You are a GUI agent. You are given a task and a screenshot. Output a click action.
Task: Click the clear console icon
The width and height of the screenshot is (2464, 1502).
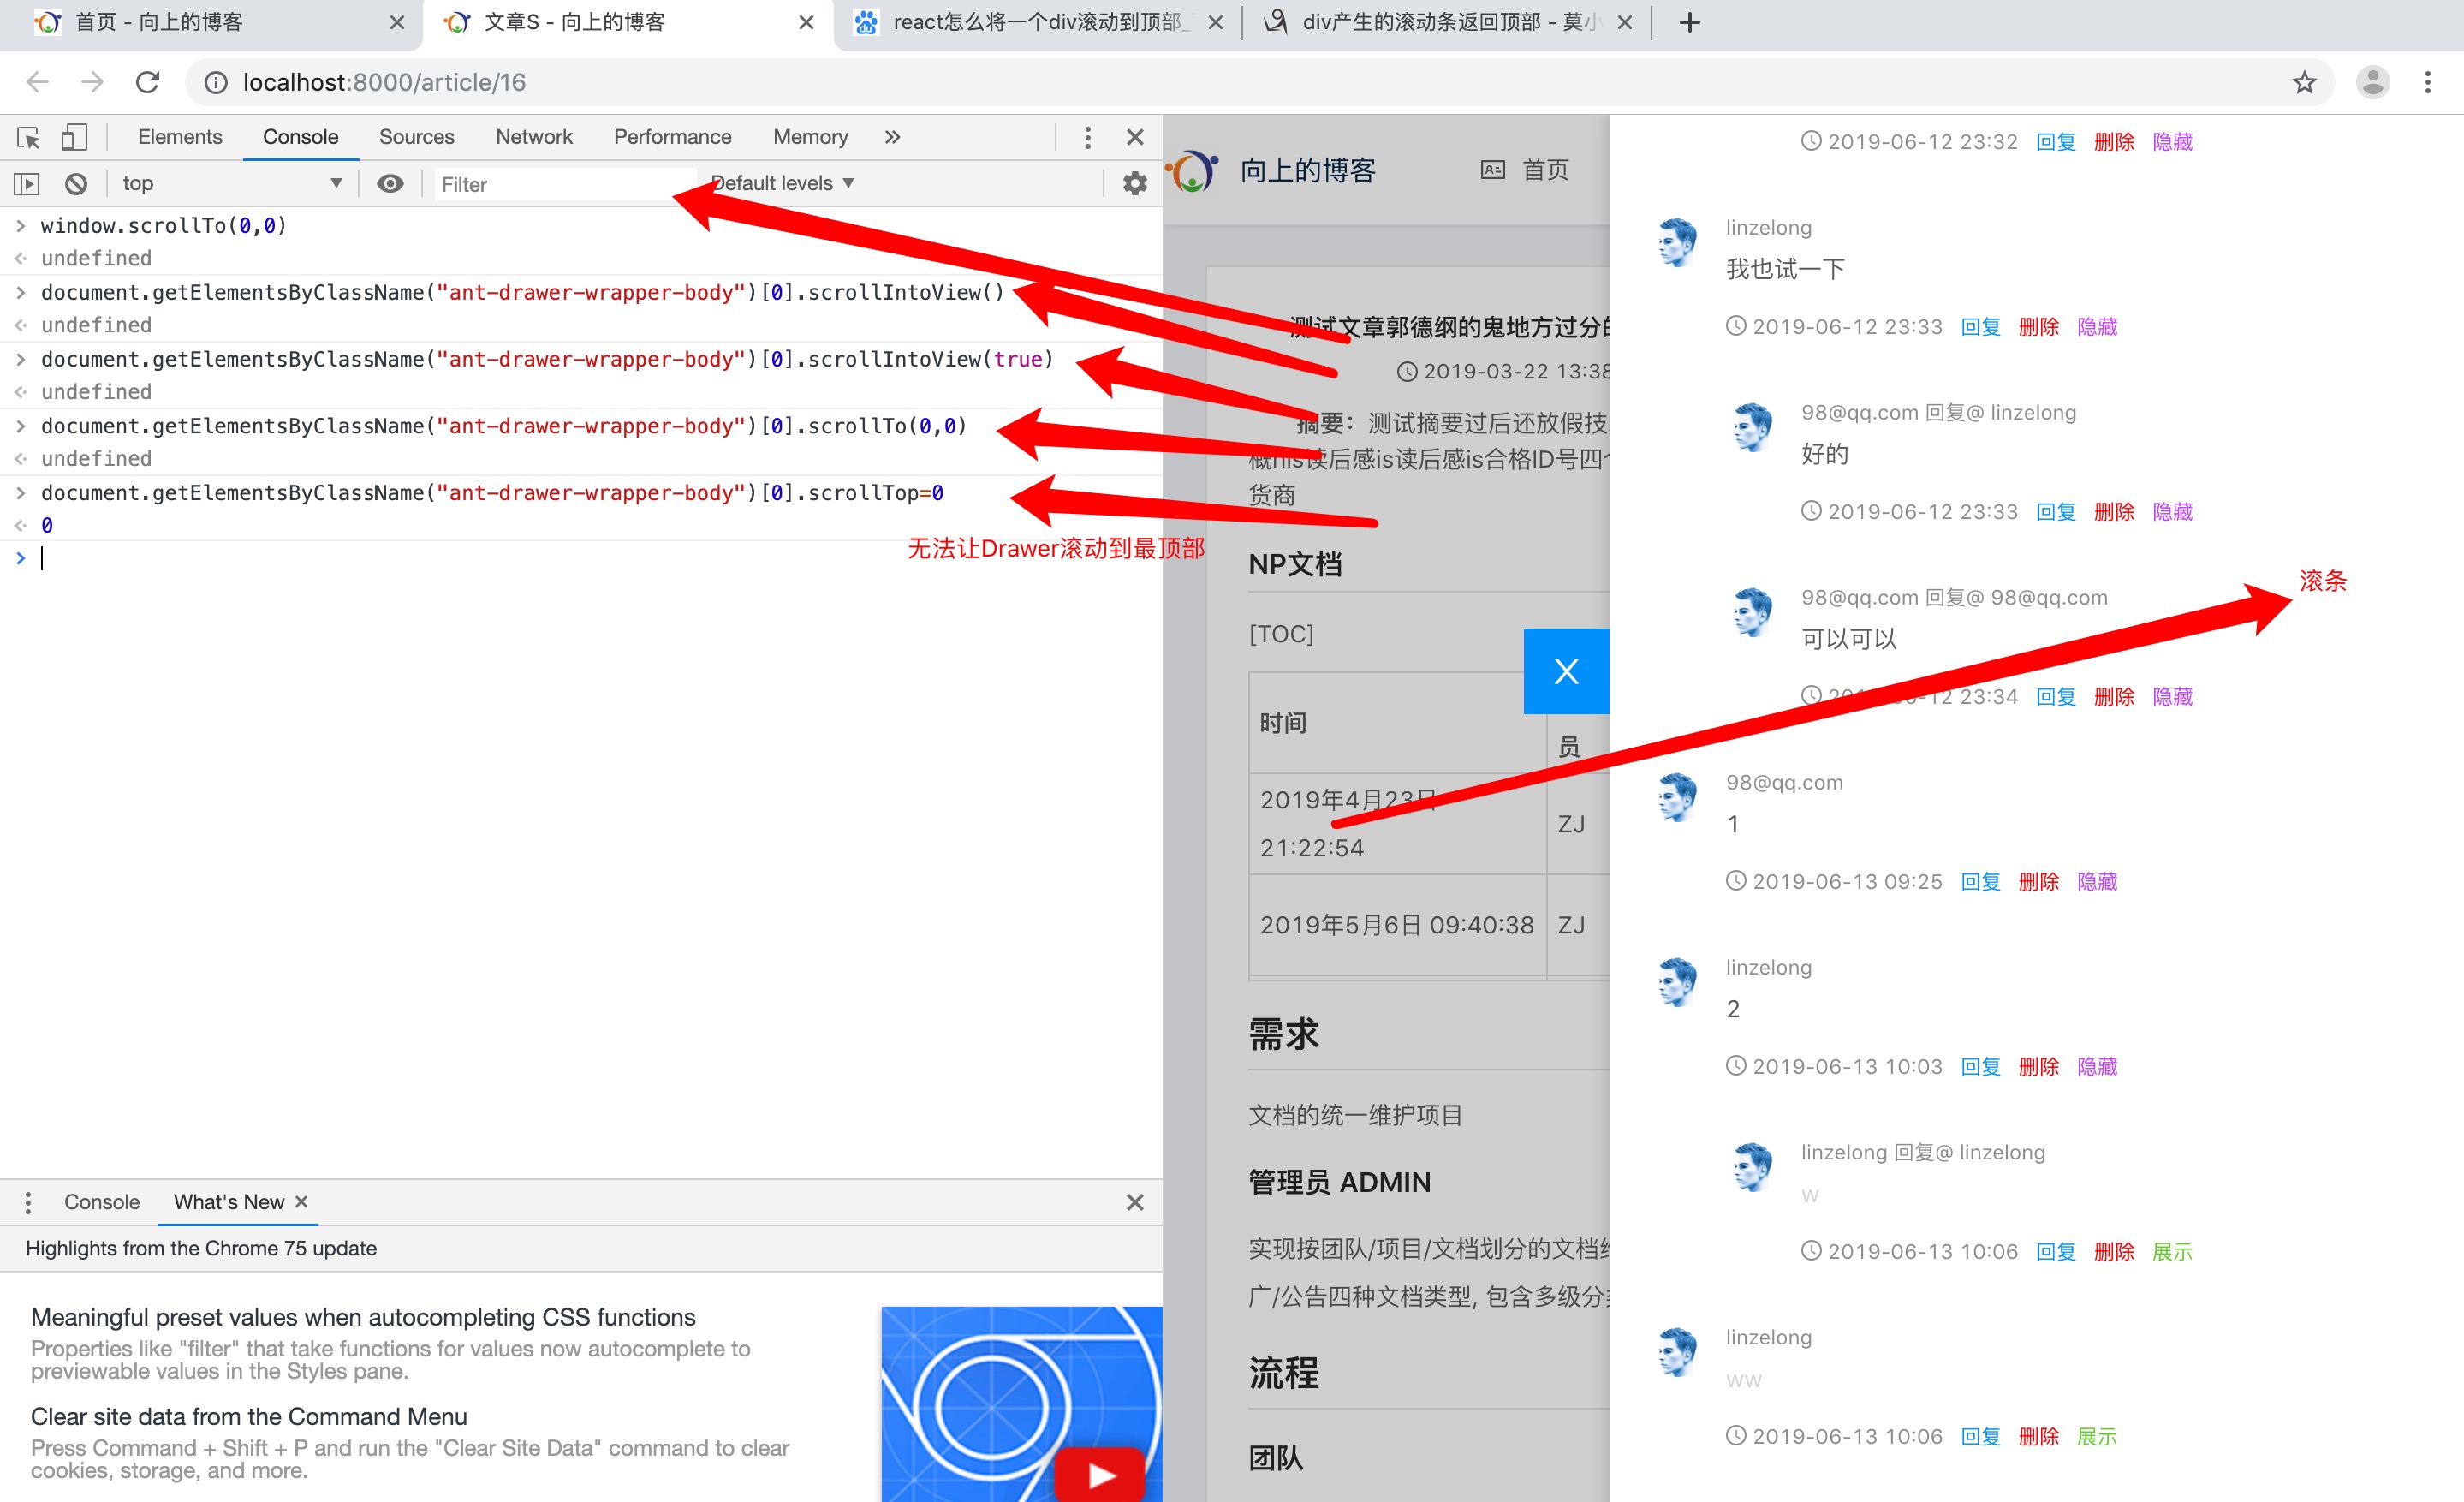(76, 184)
